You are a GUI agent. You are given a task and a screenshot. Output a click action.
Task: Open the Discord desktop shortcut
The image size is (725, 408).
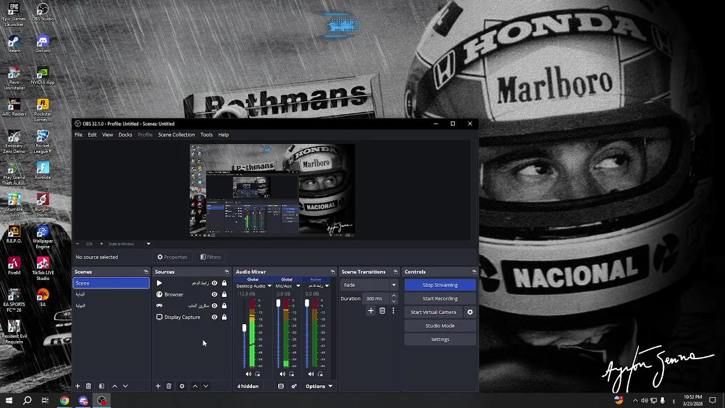coord(42,44)
